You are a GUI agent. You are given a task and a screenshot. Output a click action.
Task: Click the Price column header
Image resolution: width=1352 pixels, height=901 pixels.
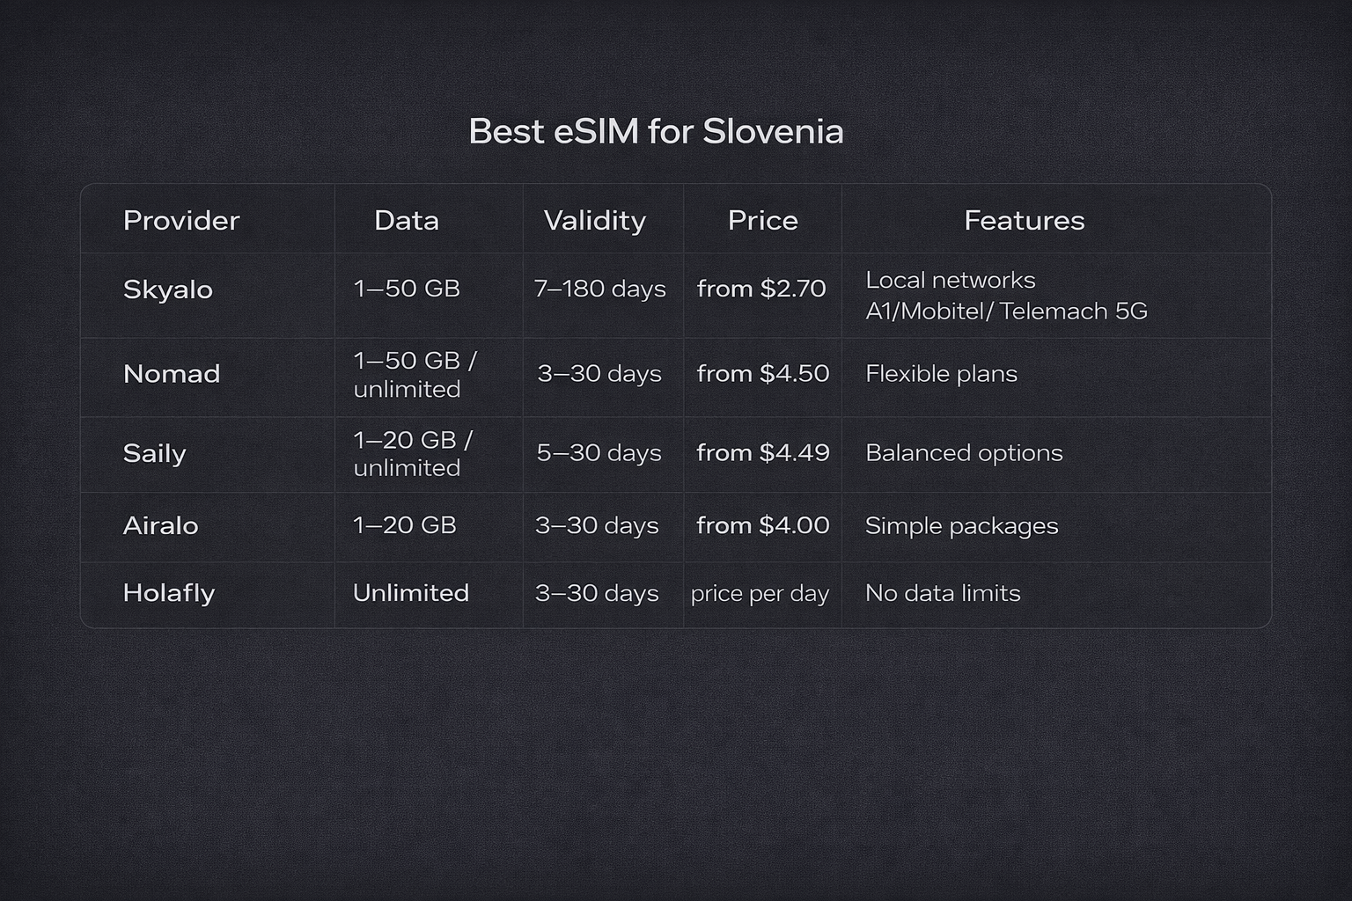point(762,220)
